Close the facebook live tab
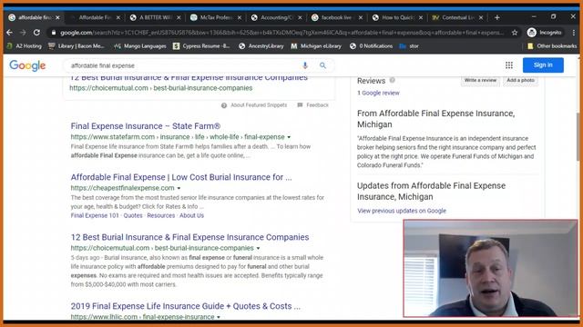 point(361,17)
